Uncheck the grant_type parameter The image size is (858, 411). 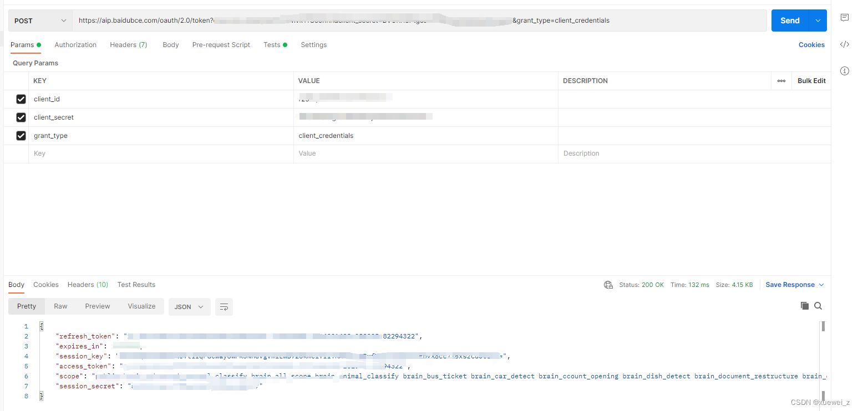21,135
